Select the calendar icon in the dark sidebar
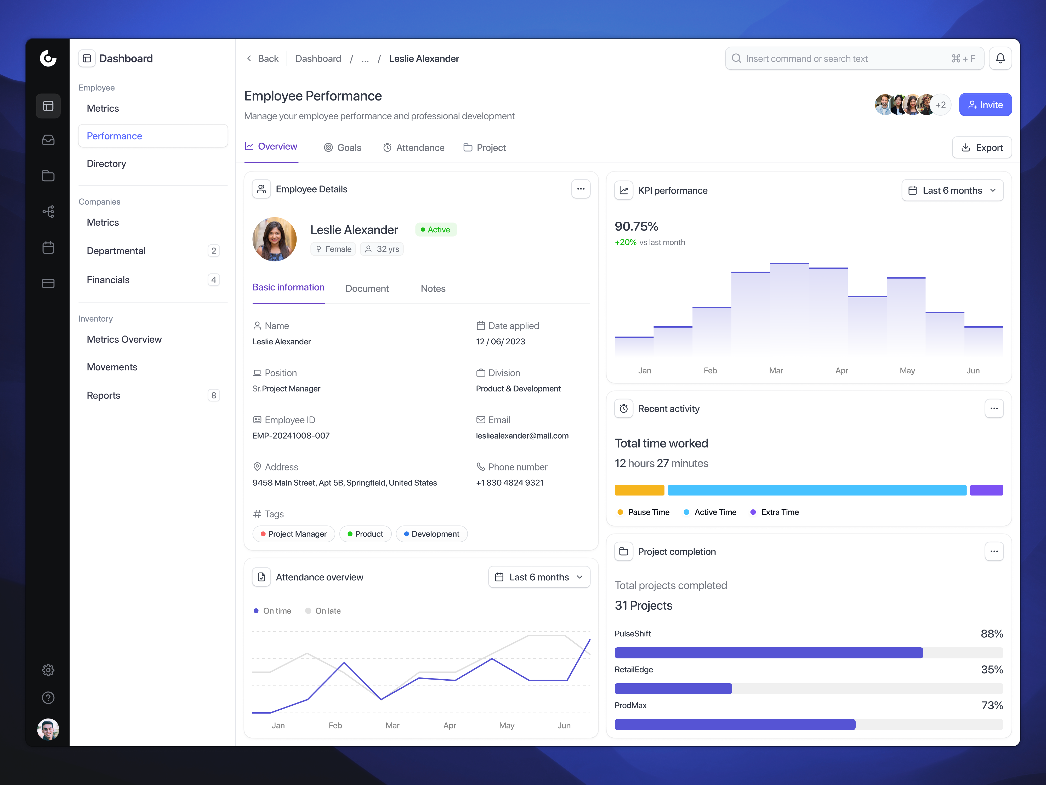 coord(48,247)
